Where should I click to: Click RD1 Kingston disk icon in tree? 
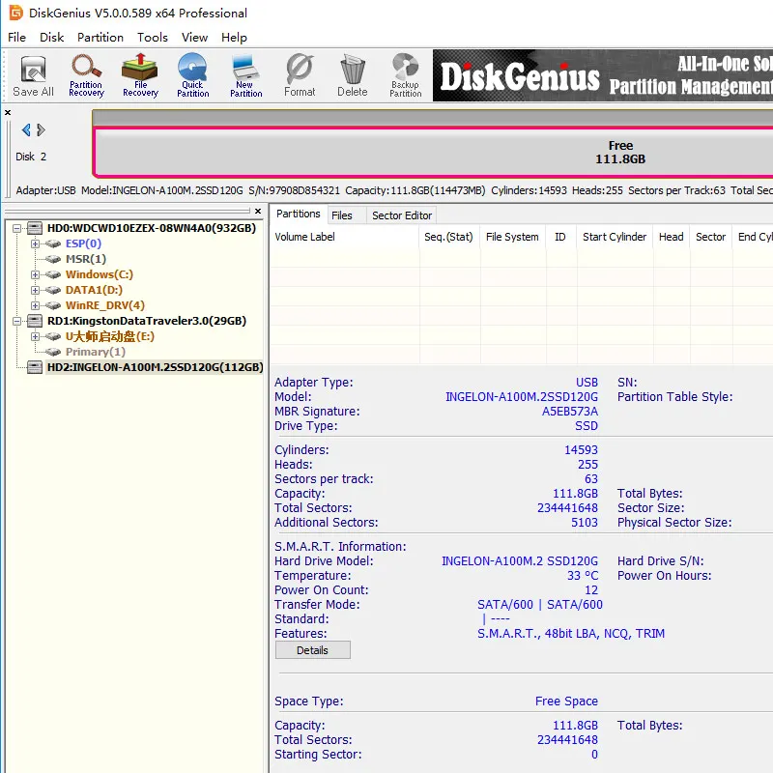tap(35, 321)
